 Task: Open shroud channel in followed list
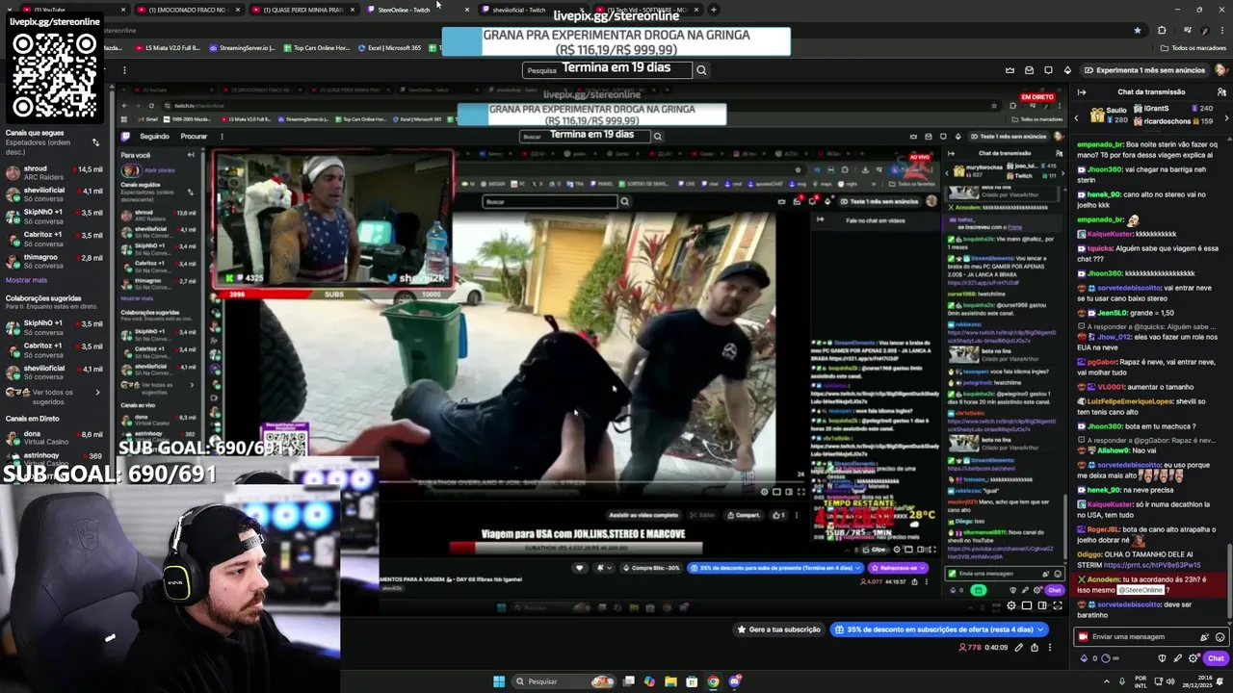(x=52, y=172)
